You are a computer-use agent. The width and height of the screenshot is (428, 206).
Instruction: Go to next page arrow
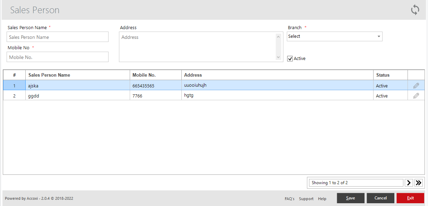point(409,183)
